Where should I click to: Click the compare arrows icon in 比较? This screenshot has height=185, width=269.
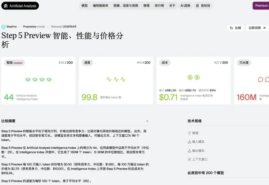[x=231, y=28]
